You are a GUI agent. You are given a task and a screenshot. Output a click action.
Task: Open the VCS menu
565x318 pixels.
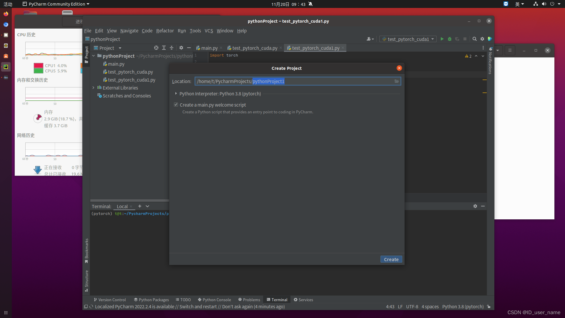pyautogui.click(x=209, y=31)
